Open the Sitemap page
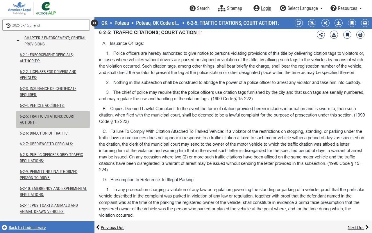This screenshot has width=372, height=233. [x=230, y=8]
